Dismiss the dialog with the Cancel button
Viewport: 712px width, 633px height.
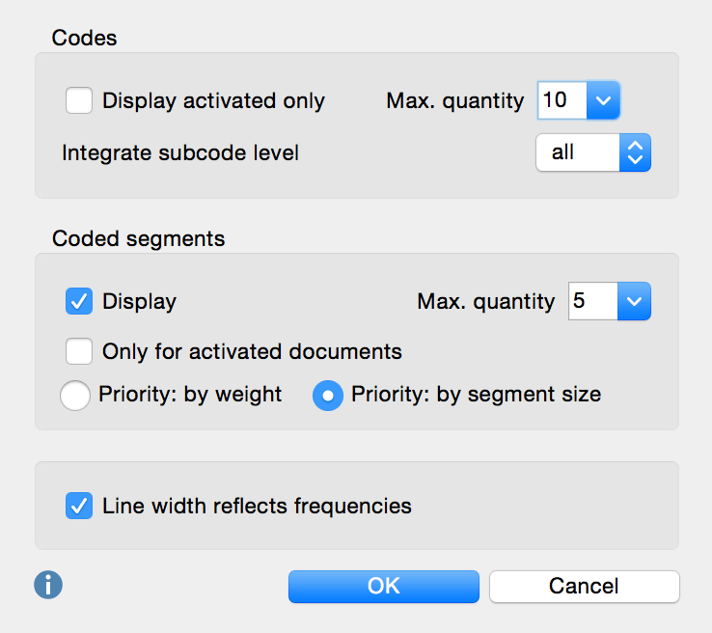pyautogui.click(x=585, y=587)
